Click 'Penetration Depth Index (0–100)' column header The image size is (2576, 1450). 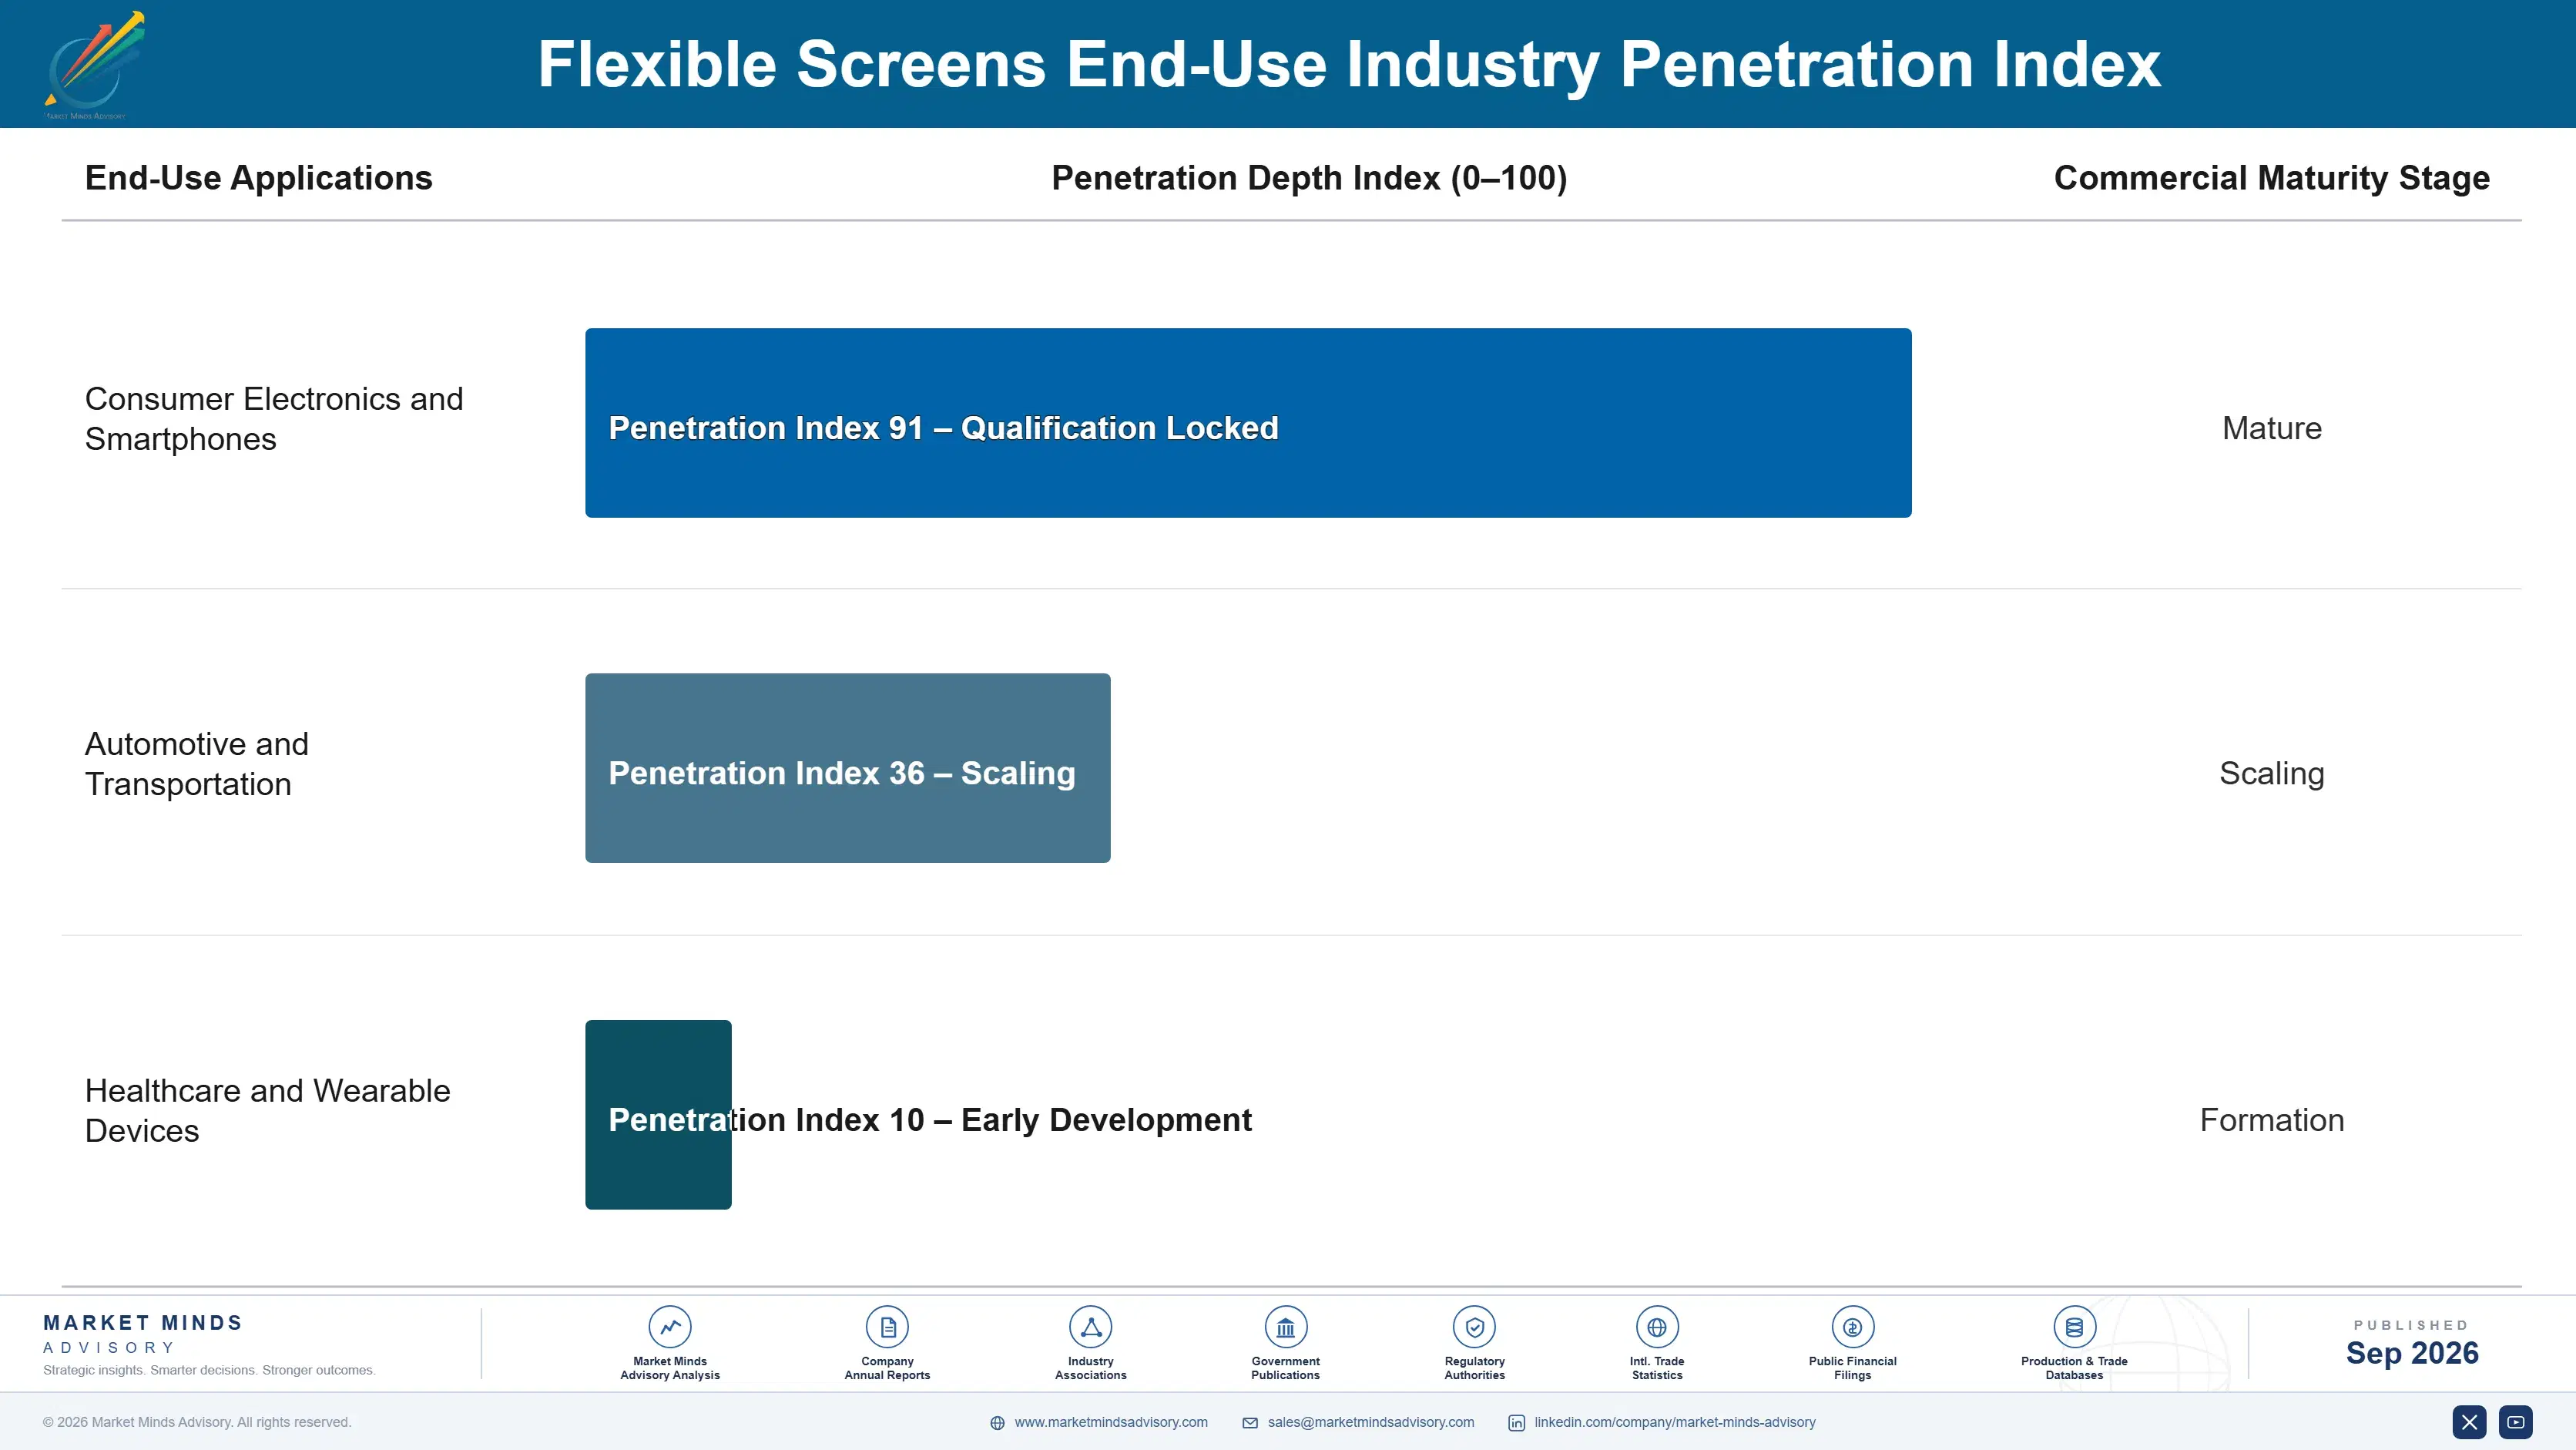(x=1309, y=178)
